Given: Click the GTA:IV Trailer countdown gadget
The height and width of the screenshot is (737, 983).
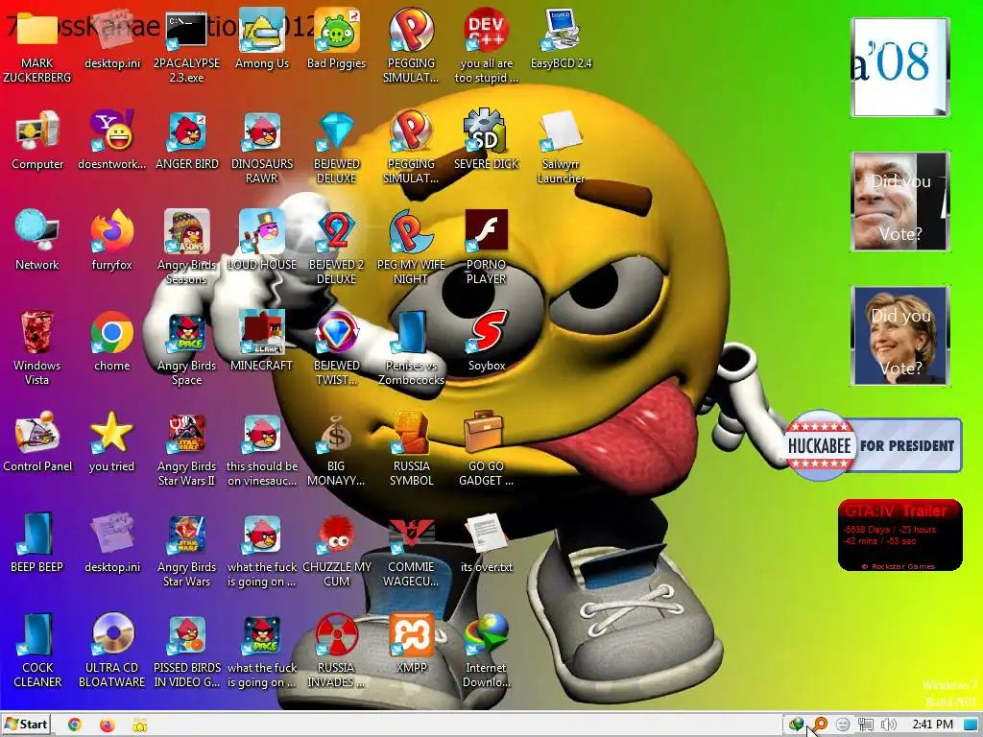Looking at the screenshot, I should [899, 535].
